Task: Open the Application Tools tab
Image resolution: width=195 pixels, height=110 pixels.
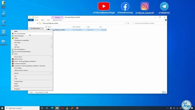Action: [x=57, y=20]
